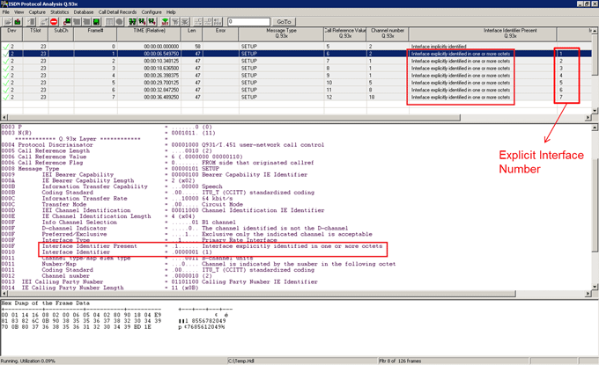Open the Call Detail Records menu
This screenshot has width=599, height=365.
[x=117, y=12]
